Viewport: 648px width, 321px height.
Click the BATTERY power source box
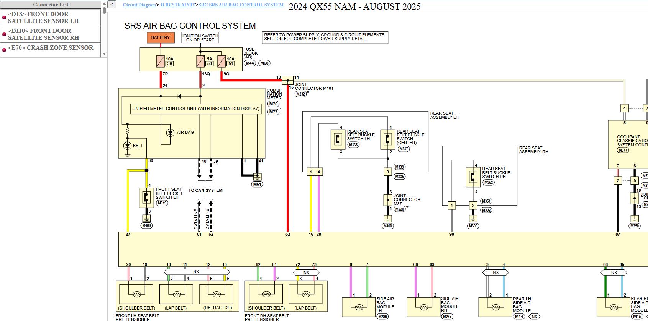160,37
